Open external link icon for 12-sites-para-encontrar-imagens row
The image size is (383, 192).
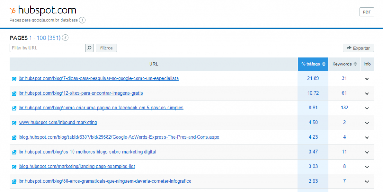[x=14, y=93]
